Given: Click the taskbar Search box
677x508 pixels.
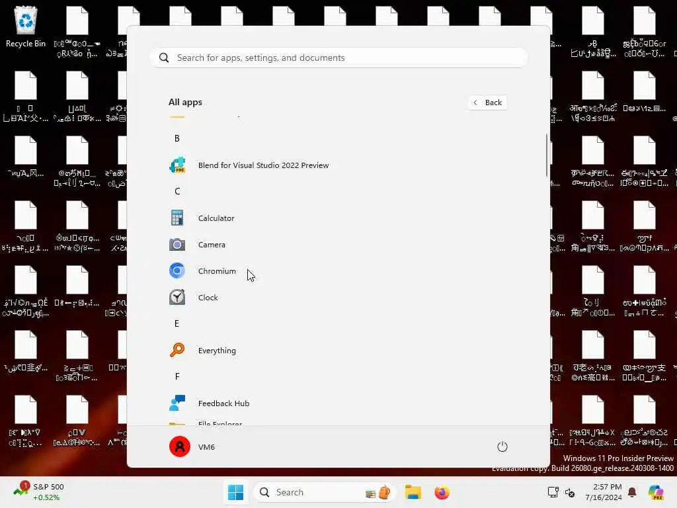Looking at the screenshot, I should (324, 492).
